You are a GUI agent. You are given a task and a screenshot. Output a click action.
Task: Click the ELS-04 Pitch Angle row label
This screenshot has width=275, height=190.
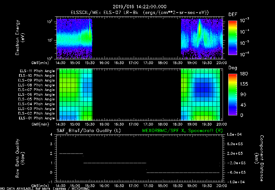coord(36,104)
